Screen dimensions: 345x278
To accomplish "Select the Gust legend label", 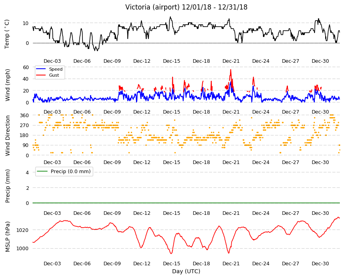I will pos(54,75).
